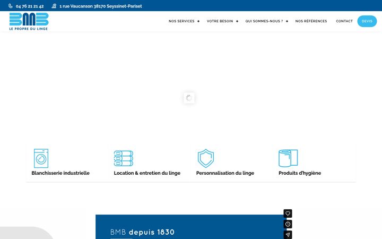Open the Votre Besoin menu
Image resolution: width=382 pixels, height=239 pixels.
coord(220,21)
